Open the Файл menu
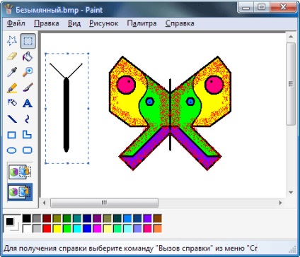This screenshot has height=257, width=300. click(16, 23)
